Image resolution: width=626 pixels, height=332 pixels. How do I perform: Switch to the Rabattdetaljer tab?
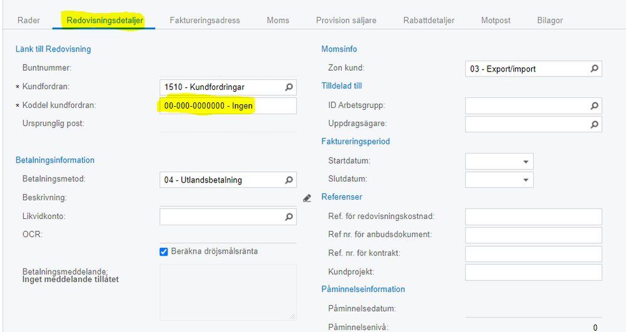point(429,20)
